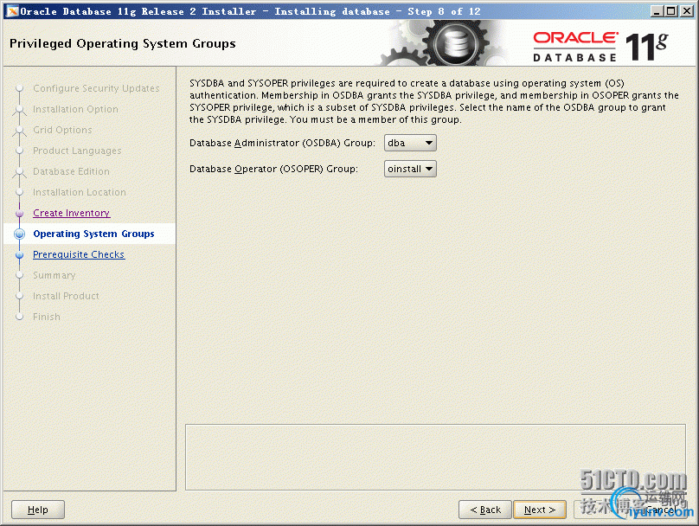Click the Finish step label

47,317
